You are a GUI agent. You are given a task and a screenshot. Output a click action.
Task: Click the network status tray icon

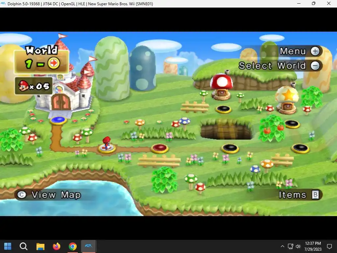[x=290, y=246]
